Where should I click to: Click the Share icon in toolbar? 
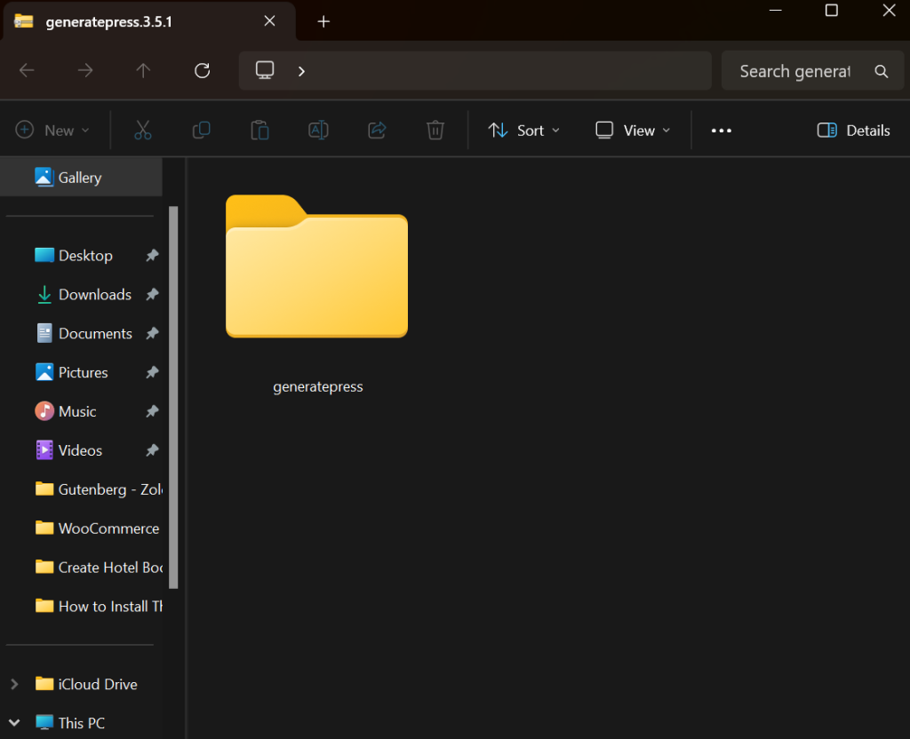tap(377, 131)
